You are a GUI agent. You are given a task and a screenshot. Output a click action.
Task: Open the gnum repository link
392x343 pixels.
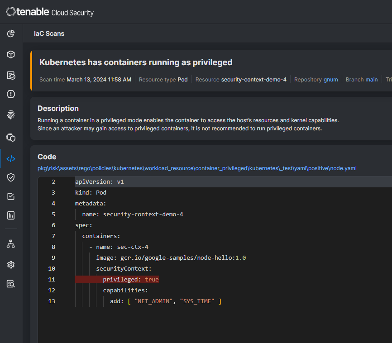[330, 80]
